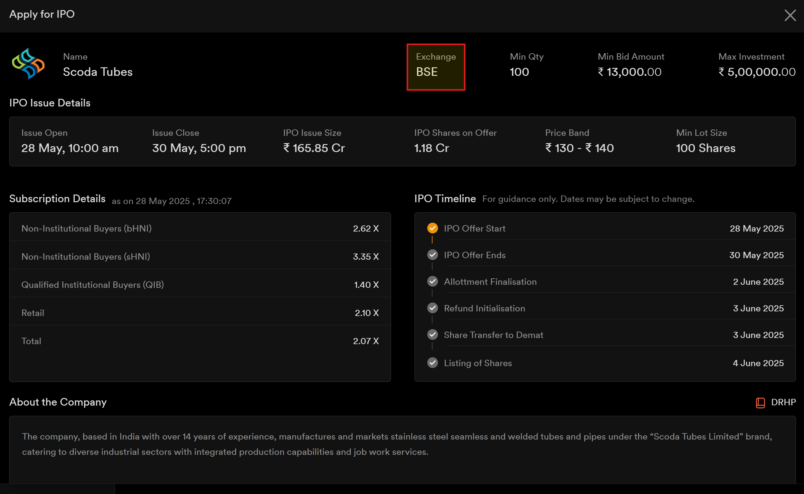
Task: Click IPO Offer Ends date '30 May 2025'
Action: point(756,255)
